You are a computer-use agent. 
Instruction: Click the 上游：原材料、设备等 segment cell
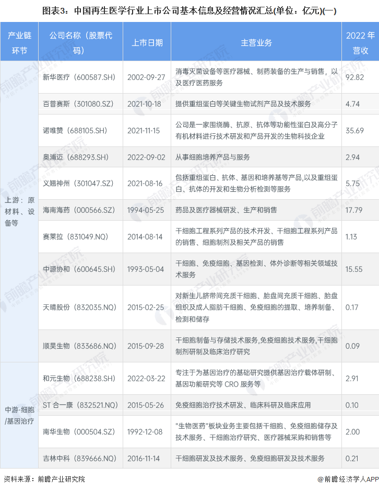pos(19,212)
